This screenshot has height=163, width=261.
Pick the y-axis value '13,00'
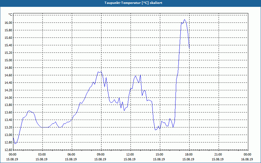[9, 135]
